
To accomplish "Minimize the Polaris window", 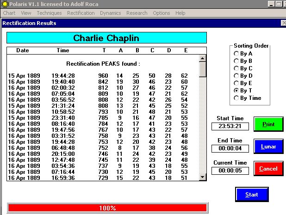I will pos(271,4).
